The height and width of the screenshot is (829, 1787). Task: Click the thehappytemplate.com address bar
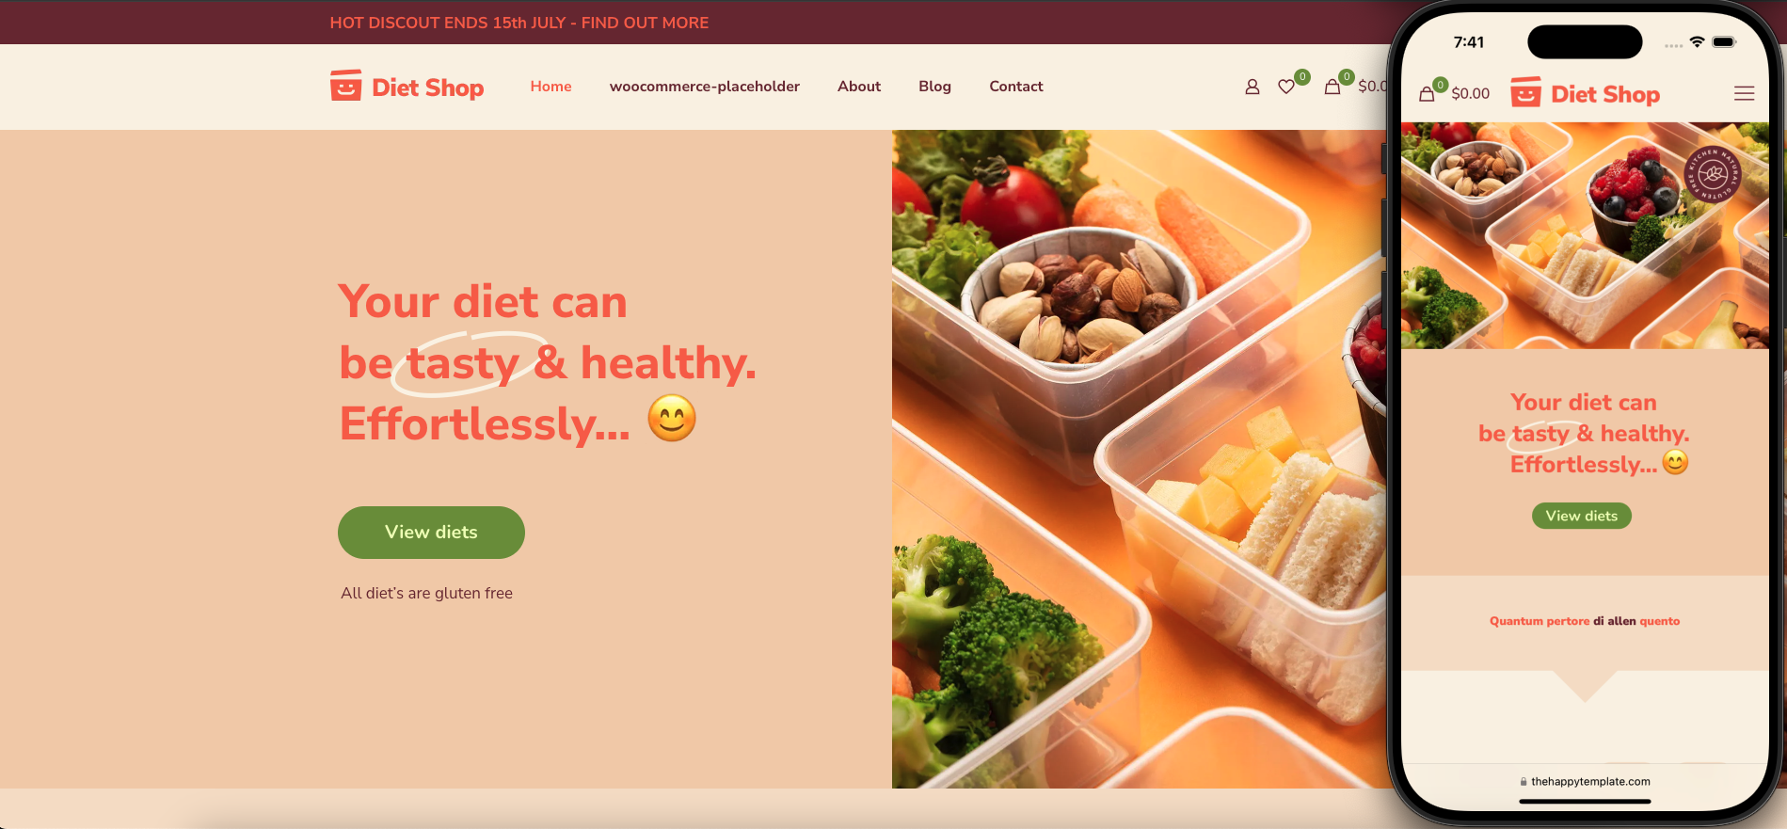[1586, 781]
